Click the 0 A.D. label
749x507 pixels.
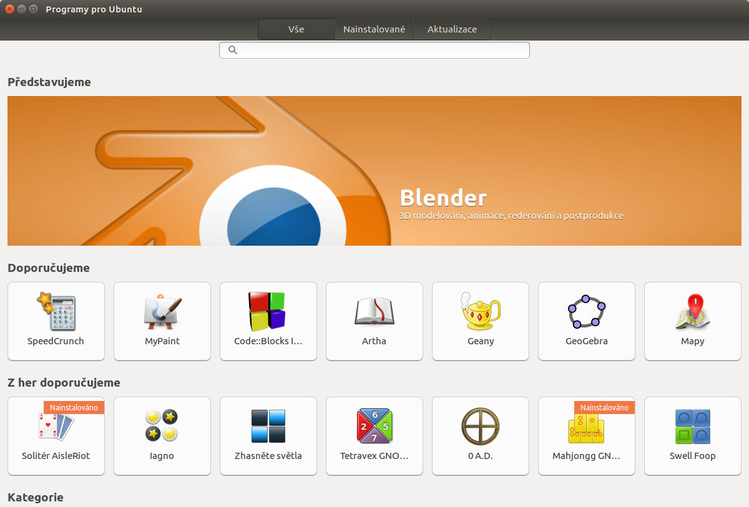[481, 456]
